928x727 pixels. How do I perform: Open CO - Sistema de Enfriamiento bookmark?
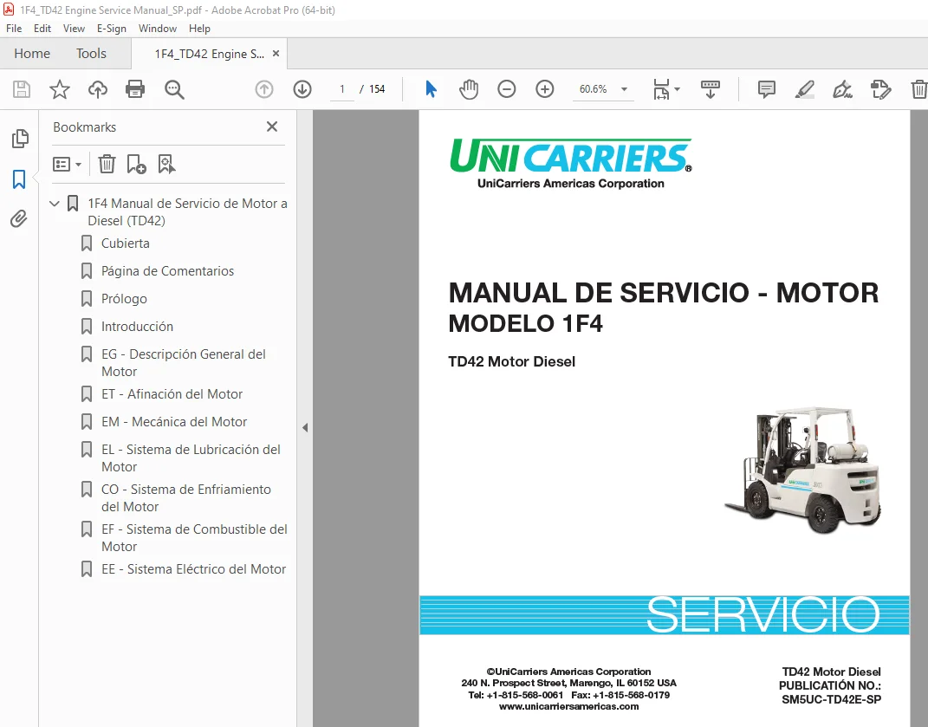click(185, 498)
